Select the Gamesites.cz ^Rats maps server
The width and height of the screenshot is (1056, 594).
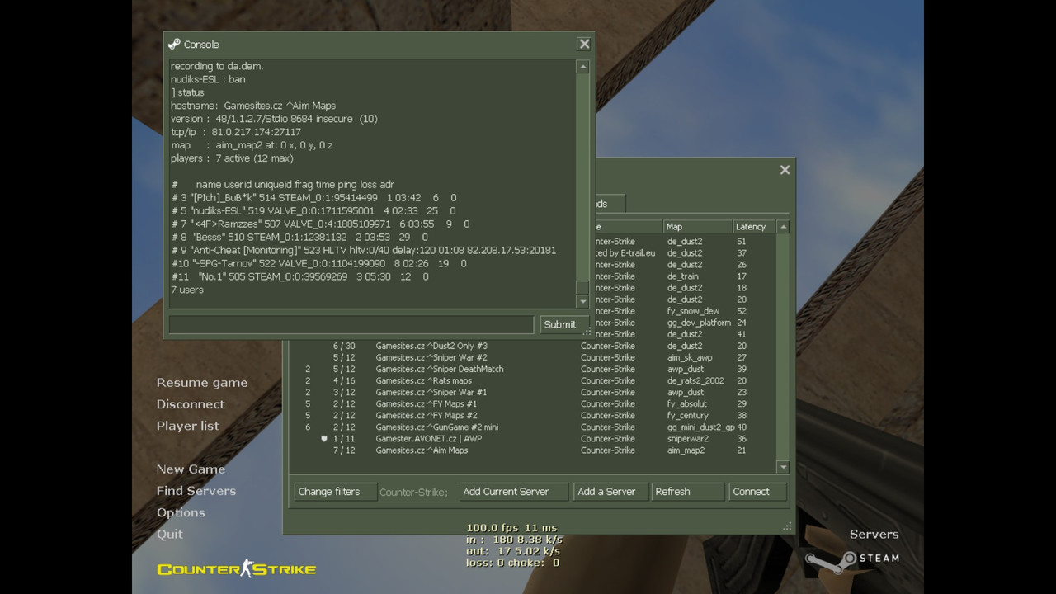pyautogui.click(x=532, y=380)
